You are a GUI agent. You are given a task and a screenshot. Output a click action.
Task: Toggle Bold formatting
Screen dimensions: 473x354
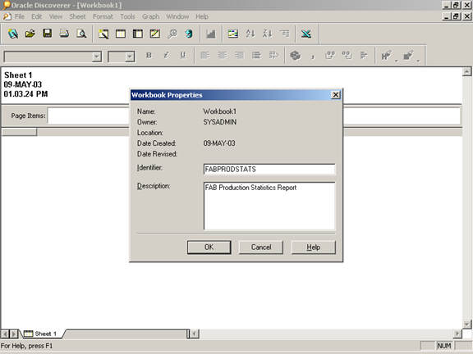tap(149, 56)
